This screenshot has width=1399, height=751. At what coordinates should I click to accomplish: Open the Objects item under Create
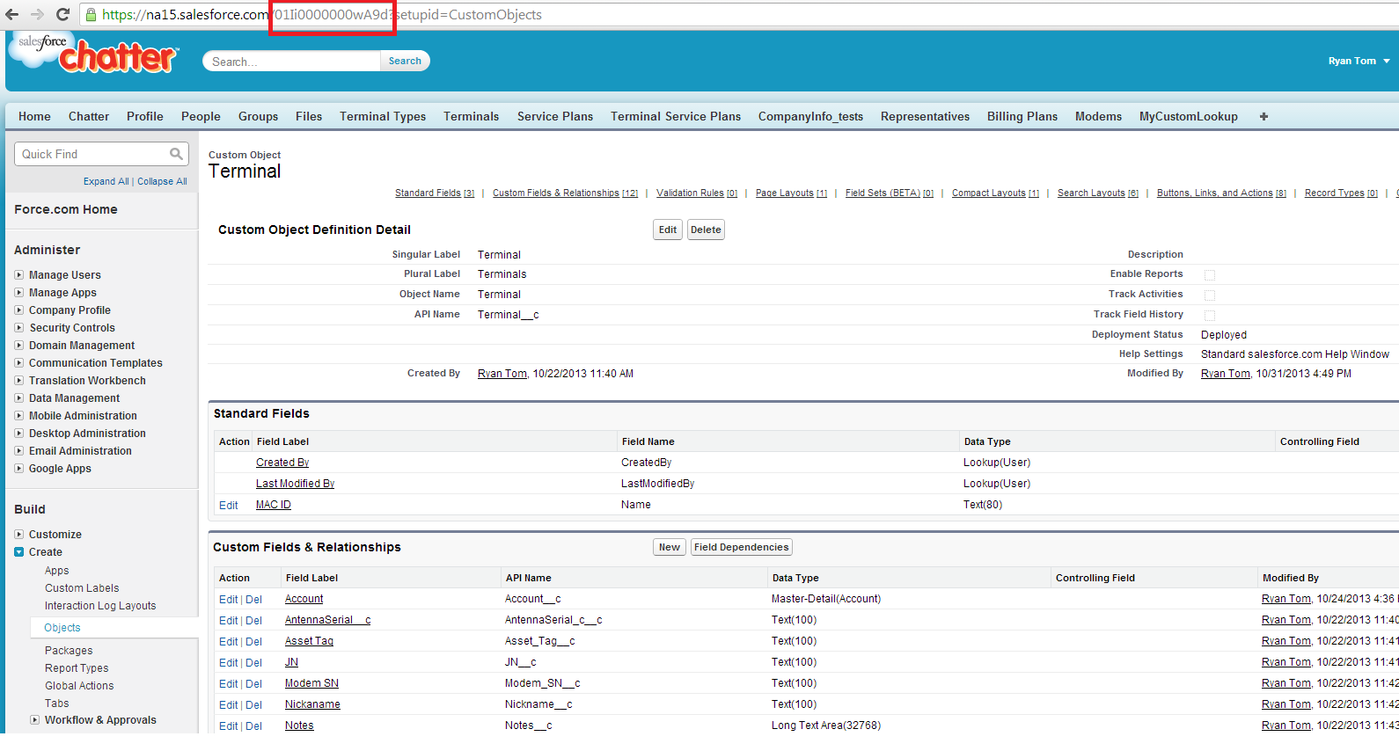62,628
